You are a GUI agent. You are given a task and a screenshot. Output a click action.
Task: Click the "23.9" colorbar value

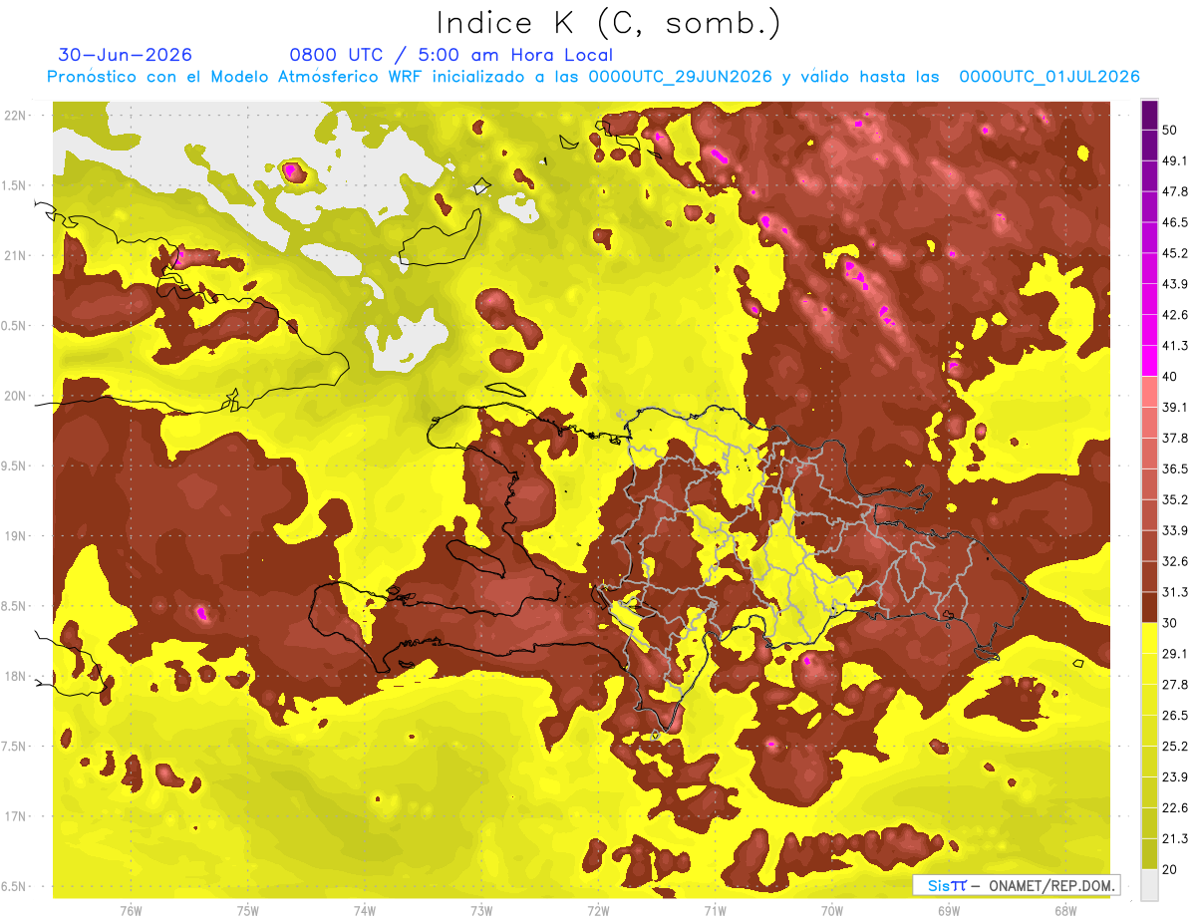click(x=1175, y=777)
